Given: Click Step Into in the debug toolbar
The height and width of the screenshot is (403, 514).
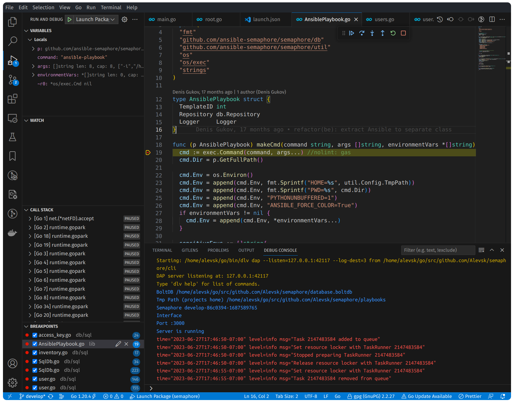Looking at the screenshot, I should click(372, 33).
